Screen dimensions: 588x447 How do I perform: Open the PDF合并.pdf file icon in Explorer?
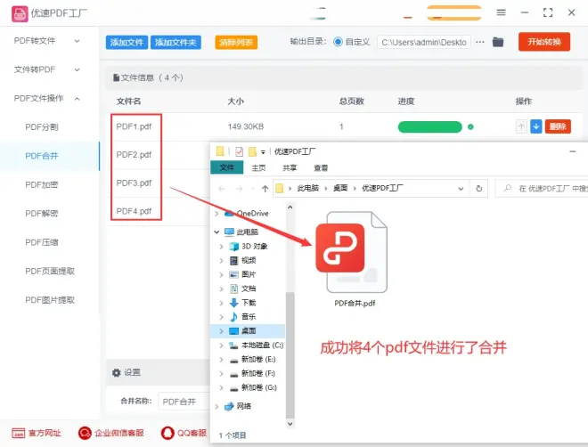pyautogui.click(x=351, y=252)
